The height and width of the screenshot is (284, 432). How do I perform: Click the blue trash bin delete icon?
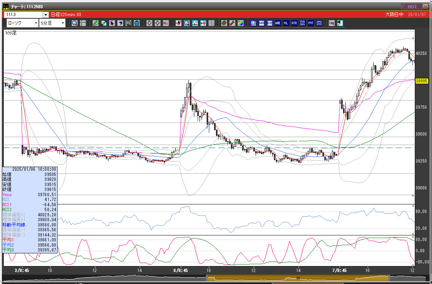[x=137, y=23]
